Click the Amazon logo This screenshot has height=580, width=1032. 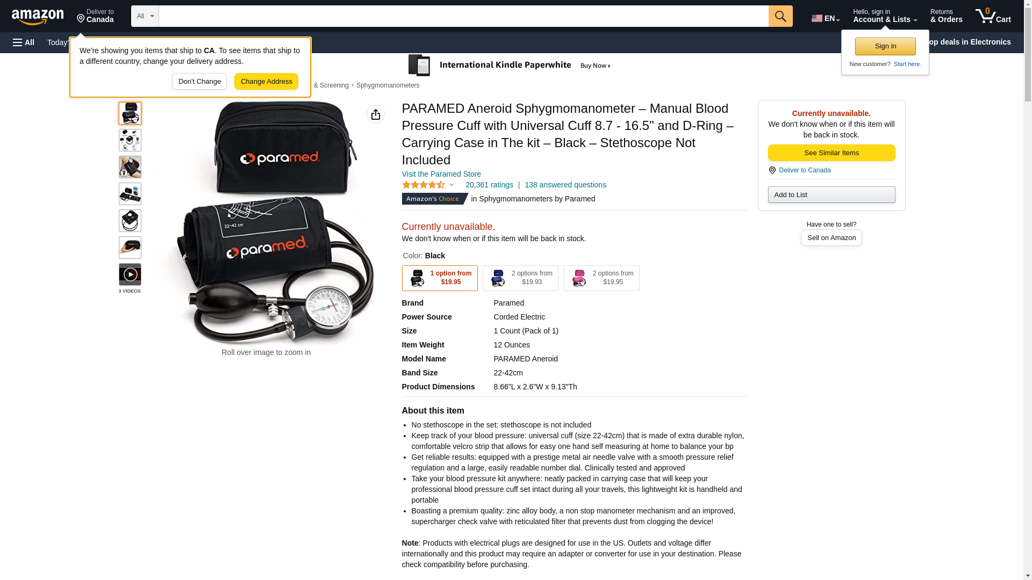coord(38,17)
